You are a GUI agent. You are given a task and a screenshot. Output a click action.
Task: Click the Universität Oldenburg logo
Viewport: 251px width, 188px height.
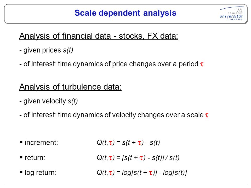click(x=232, y=14)
